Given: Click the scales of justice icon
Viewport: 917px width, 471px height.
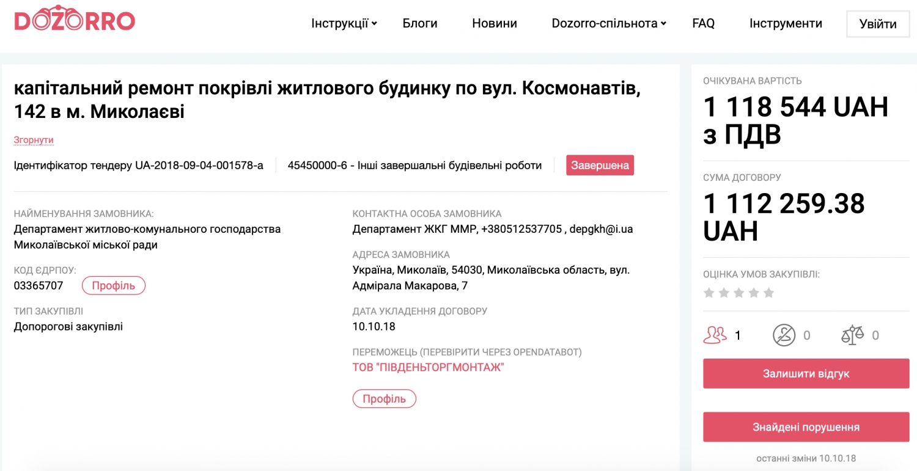Looking at the screenshot, I should point(853,335).
